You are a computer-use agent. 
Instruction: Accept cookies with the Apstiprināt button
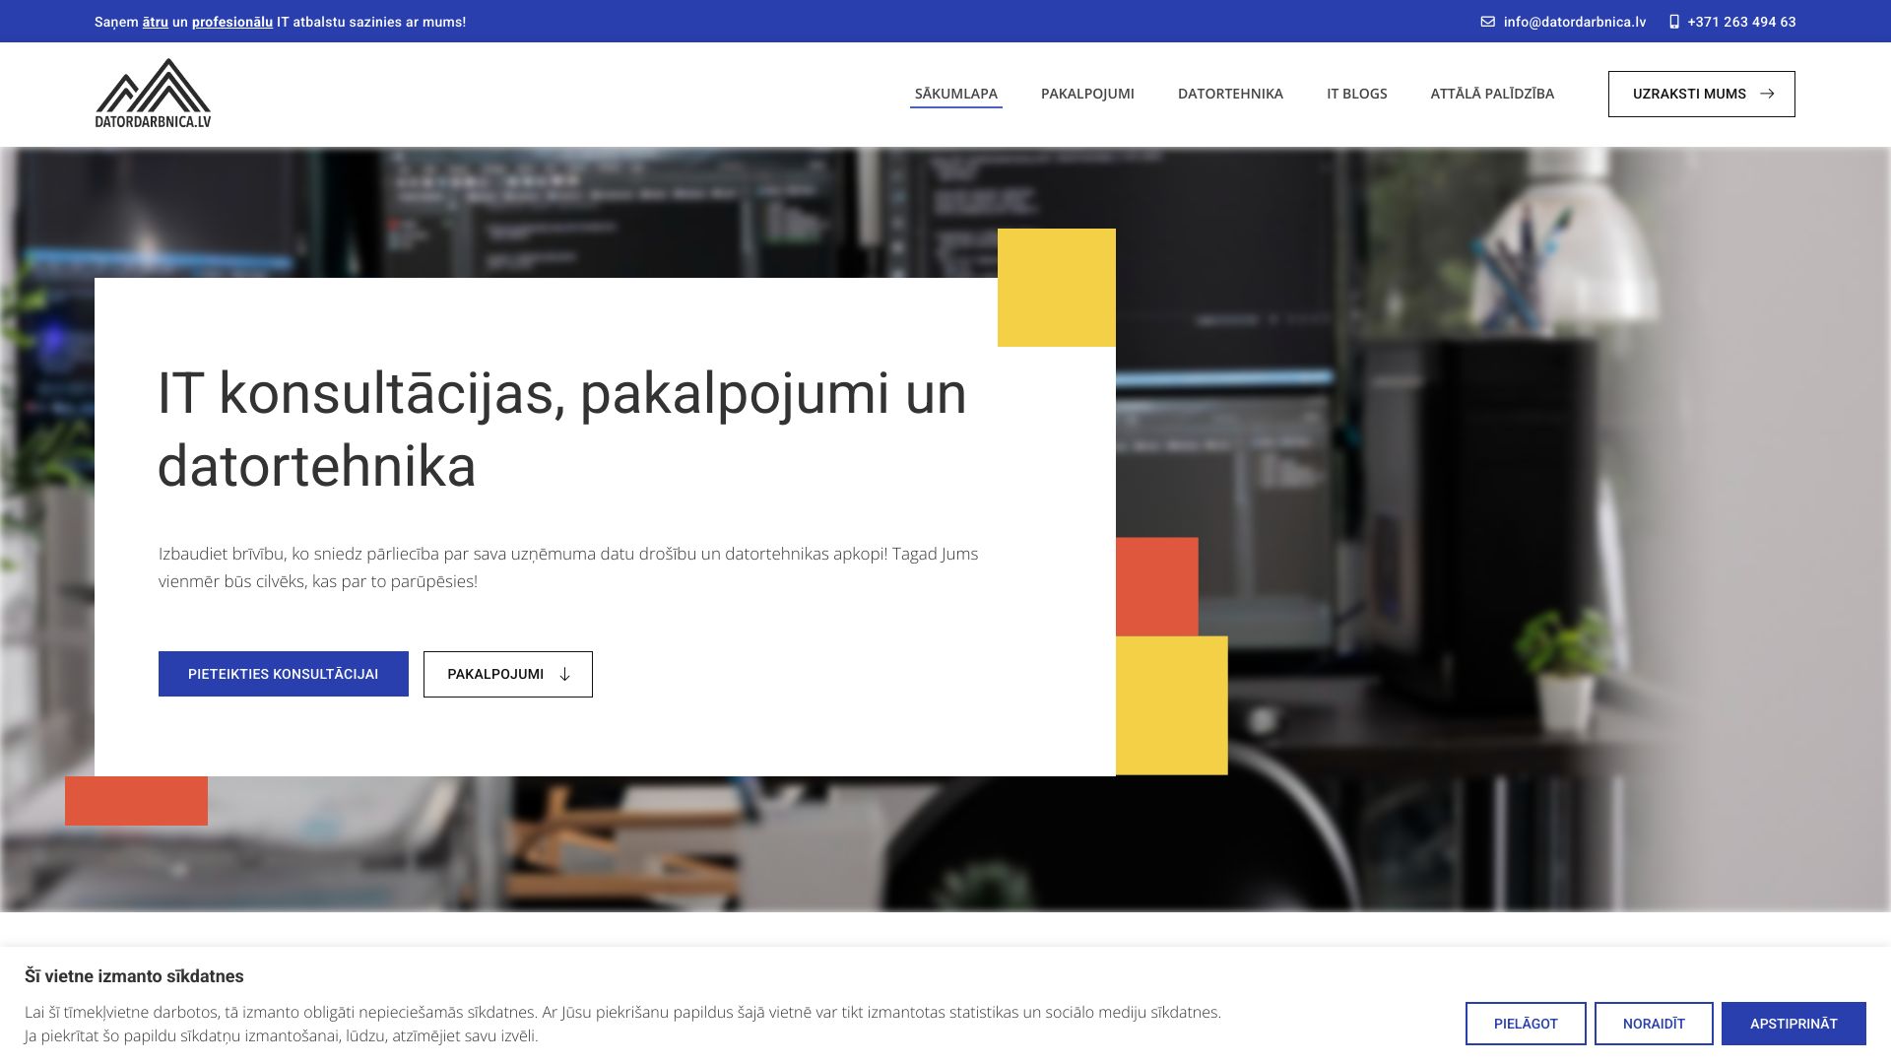(1793, 1024)
